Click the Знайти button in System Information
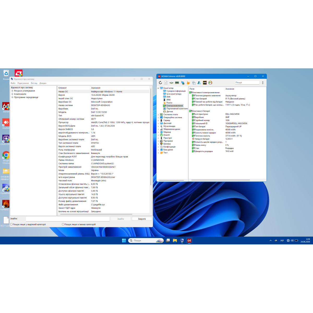Image resolution: width=313 pixels, height=313 pixels. tap(121, 219)
